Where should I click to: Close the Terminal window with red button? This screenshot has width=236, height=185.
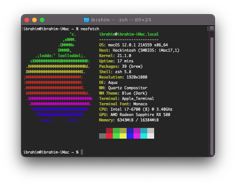coord(27,20)
